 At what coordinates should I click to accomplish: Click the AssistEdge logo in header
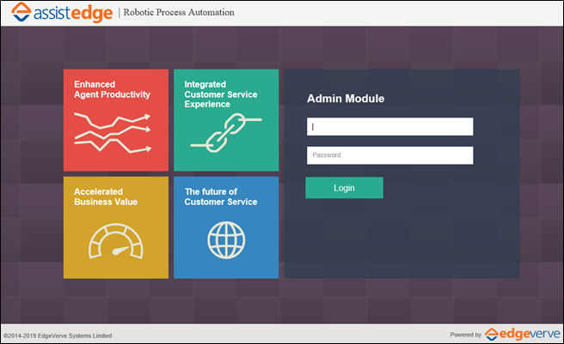pyautogui.click(x=62, y=13)
